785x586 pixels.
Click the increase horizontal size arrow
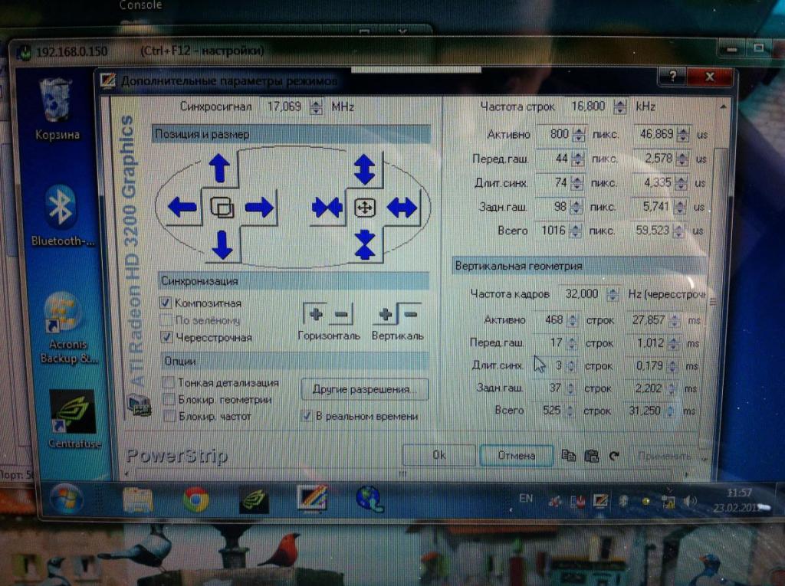(402, 208)
